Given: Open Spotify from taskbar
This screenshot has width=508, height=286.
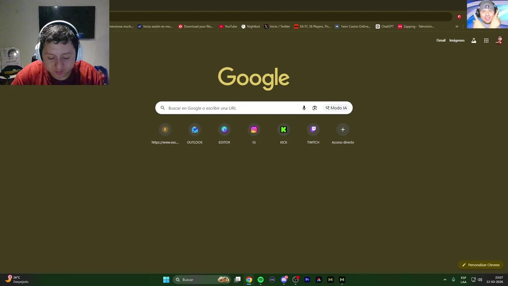Looking at the screenshot, I should (x=260, y=280).
